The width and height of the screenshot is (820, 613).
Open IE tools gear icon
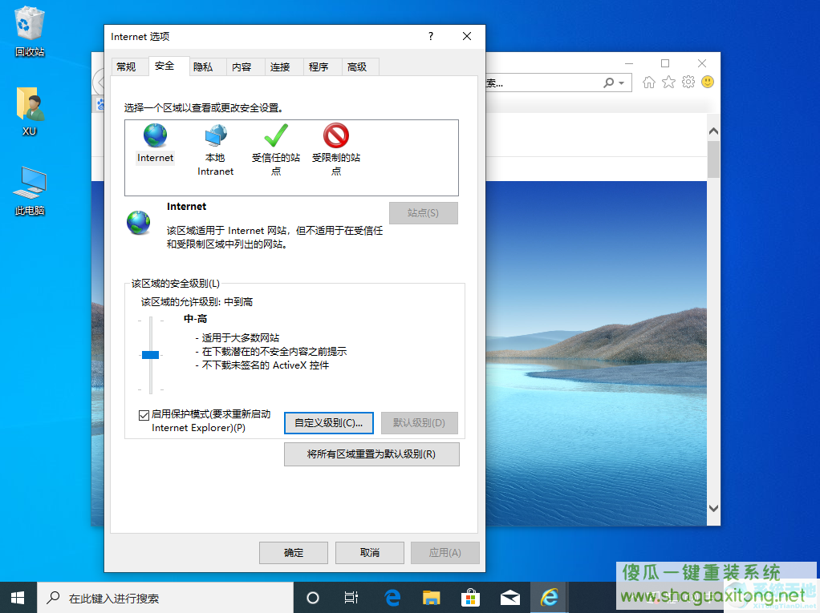pyautogui.click(x=688, y=82)
